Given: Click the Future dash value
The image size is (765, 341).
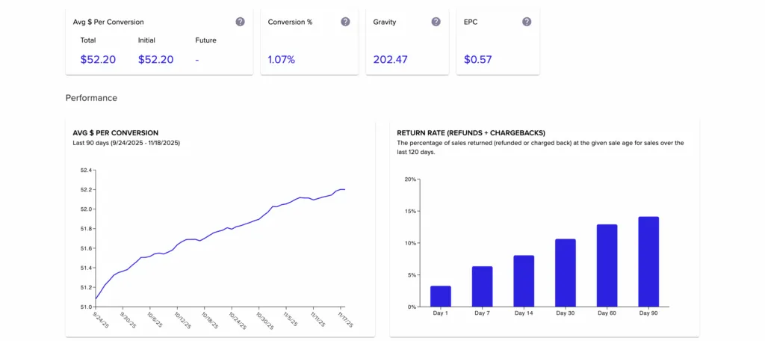Looking at the screenshot, I should 197,59.
